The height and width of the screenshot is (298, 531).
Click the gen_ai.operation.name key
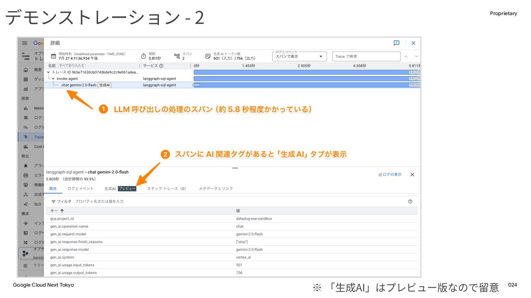(x=69, y=226)
